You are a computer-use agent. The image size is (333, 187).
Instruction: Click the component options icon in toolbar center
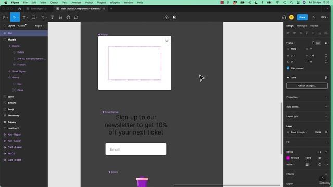pos(166,17)
